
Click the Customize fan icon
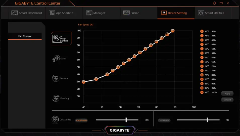coord(55,119)
